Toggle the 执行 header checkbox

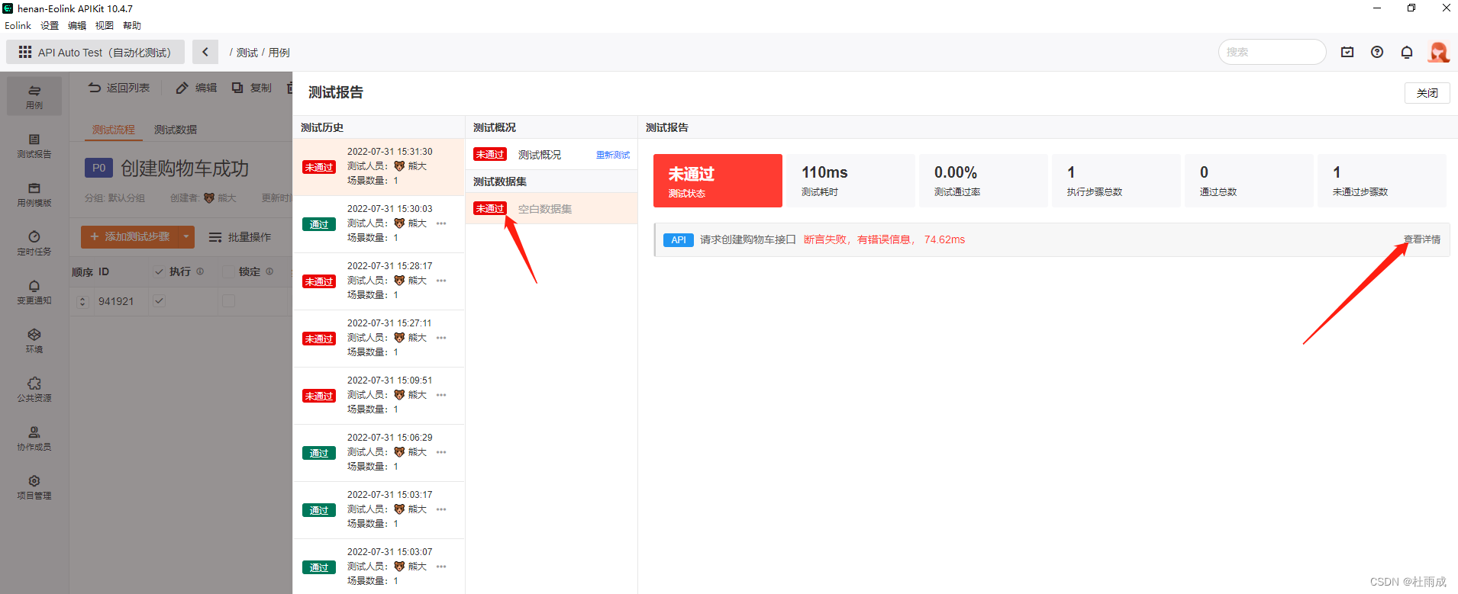coord(159,271)
